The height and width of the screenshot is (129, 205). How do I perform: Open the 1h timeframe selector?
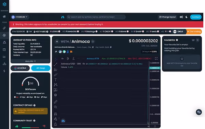pyautogui.click(x=63, y=59)
